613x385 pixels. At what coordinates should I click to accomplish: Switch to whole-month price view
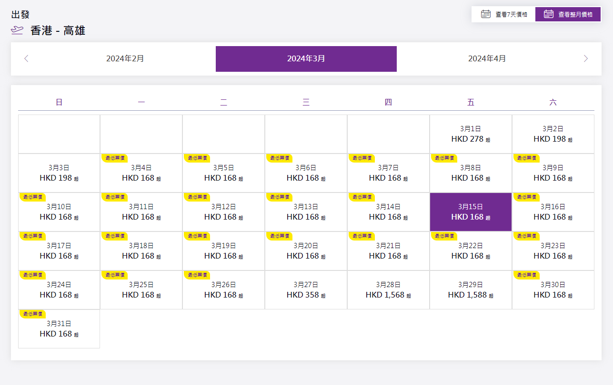pos(568,14)
